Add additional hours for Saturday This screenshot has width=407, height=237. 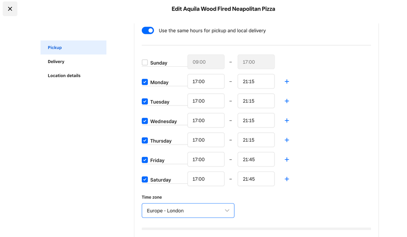click(287, 179)
